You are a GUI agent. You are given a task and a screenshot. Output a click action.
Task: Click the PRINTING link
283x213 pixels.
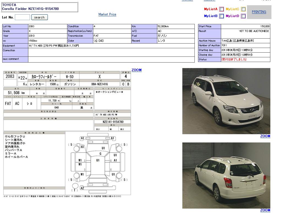[x=259, y=12]
